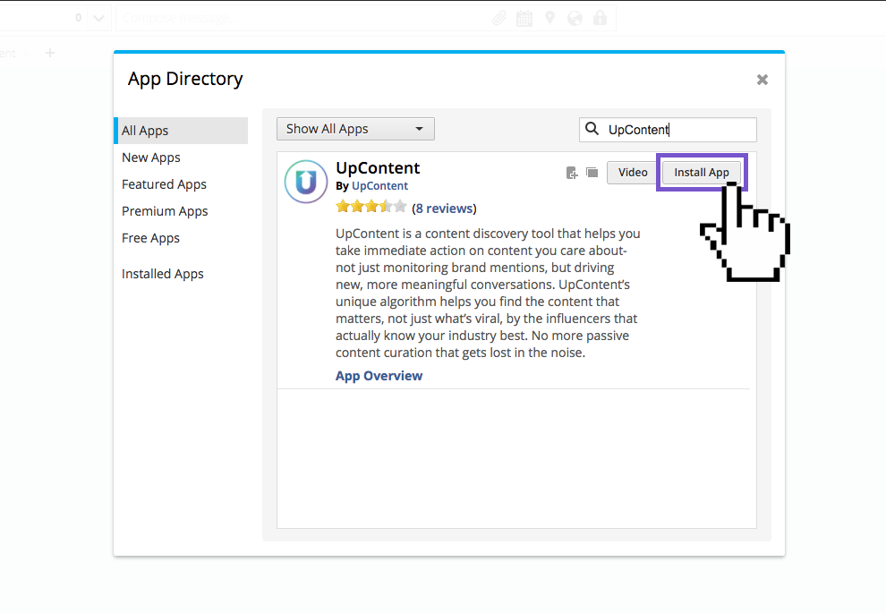The image size is (886, 613).
Task: Install the UpContent app
Action: [702, 173]
